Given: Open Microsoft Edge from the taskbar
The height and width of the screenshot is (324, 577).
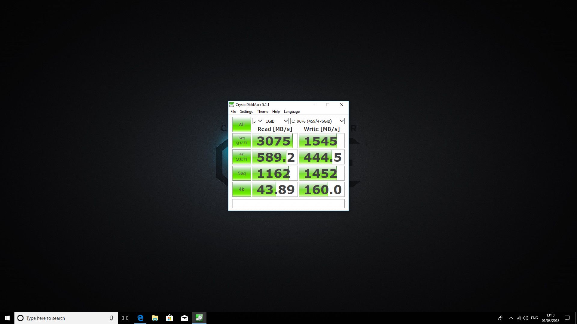Looking at the screenshot, I should click(140, 318).
